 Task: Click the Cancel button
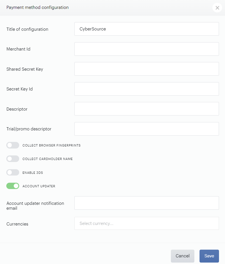(183, 256)
